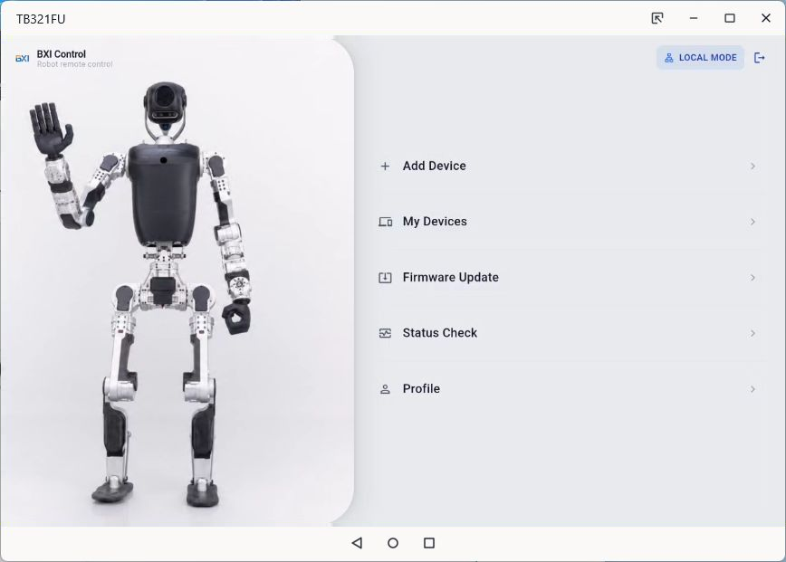The image size is (786, 562).
Task: Open Firmware Update via its chevron
Action: point(752,278)
